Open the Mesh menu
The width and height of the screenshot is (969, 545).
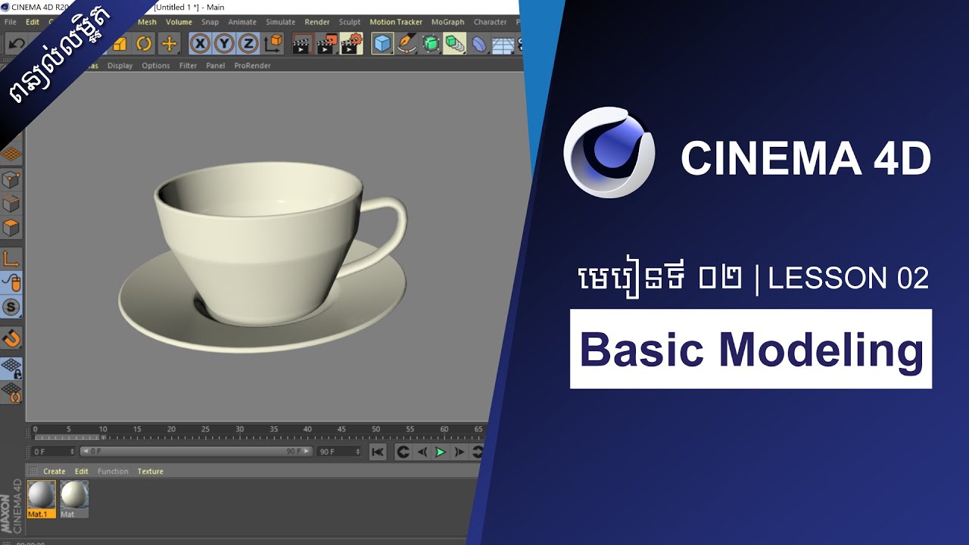(147, 22)
